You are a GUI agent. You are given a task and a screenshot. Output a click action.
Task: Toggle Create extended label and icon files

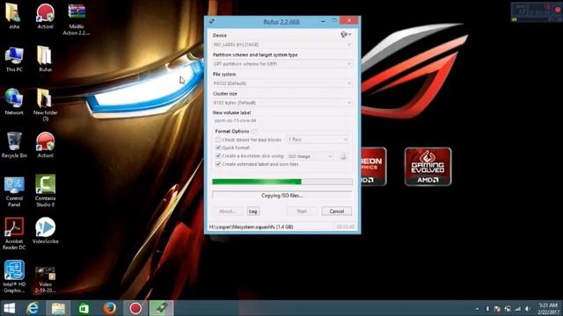218,164
